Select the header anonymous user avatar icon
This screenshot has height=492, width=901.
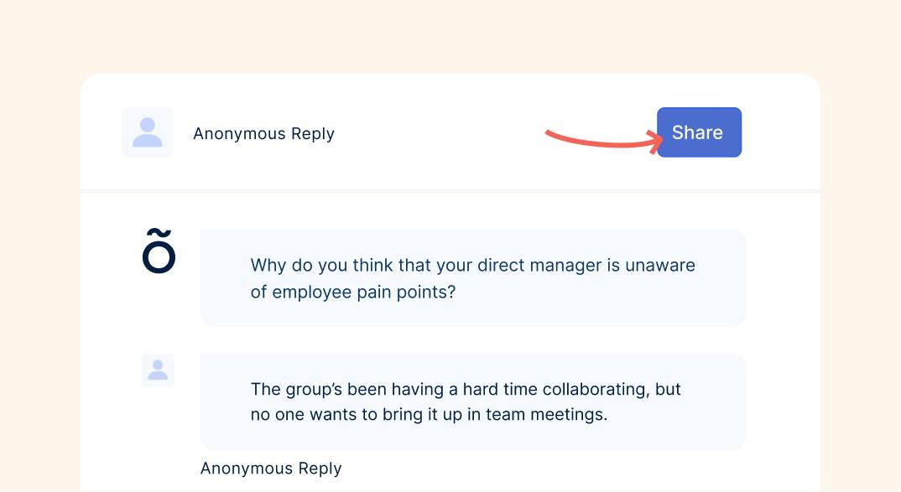coord(147,132)
